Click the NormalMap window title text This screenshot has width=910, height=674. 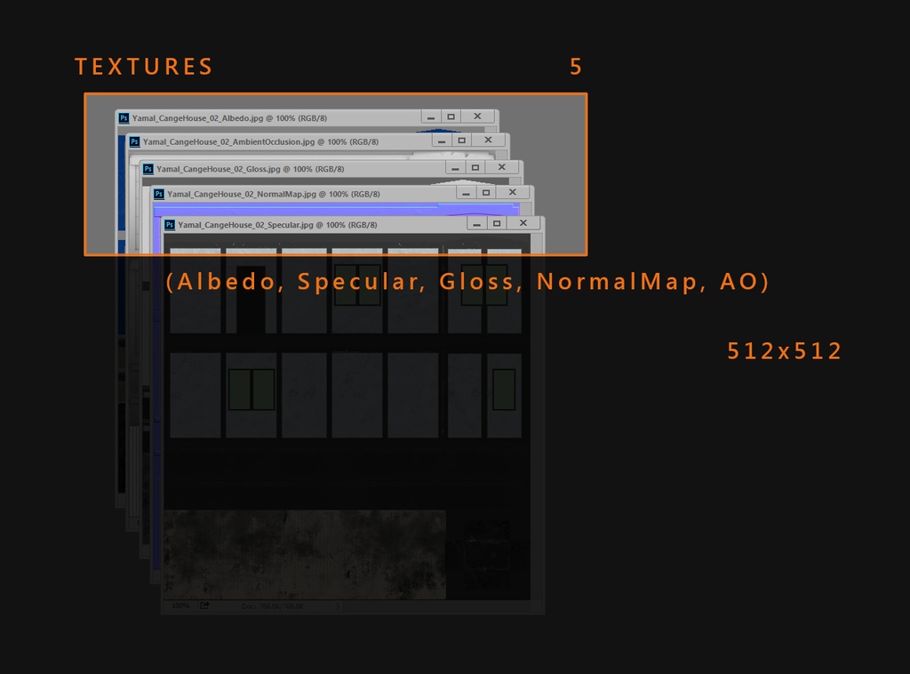240,192
